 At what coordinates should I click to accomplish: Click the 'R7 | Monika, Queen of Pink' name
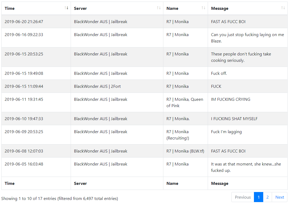pyautogui.click(x=185, y=102)
